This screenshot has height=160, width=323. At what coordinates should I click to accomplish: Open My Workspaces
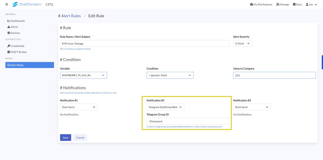click(x=261, y=4)
